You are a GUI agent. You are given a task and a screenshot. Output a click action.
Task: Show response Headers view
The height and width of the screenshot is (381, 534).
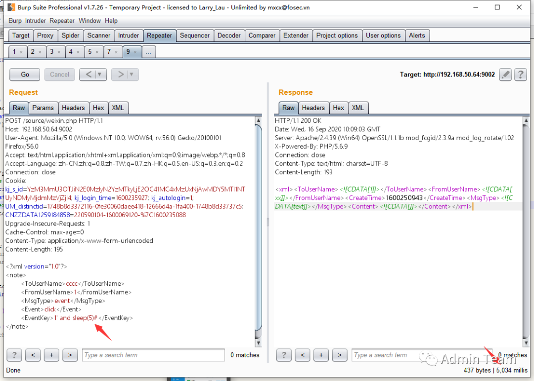pyautogui.click(x=313, y=108)
